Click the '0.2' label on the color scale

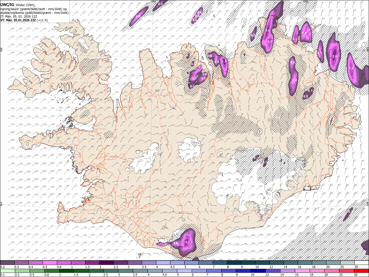coord(3,267)
